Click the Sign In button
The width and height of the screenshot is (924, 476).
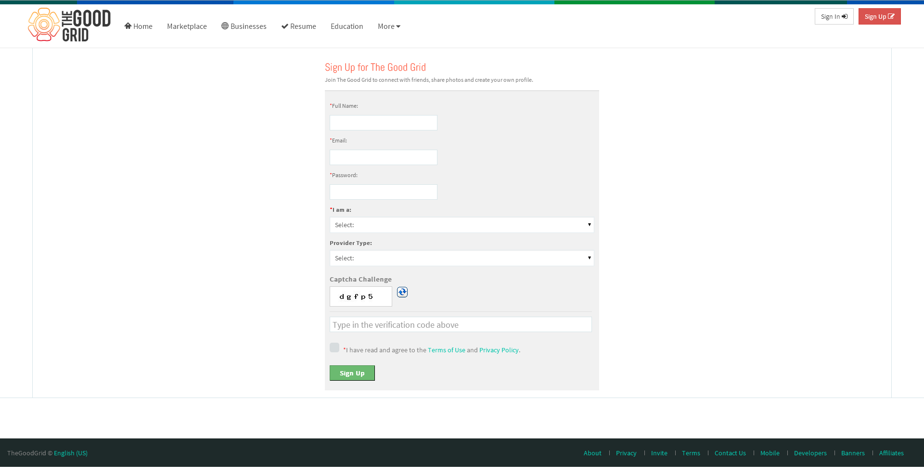click(x=834, y=16)
